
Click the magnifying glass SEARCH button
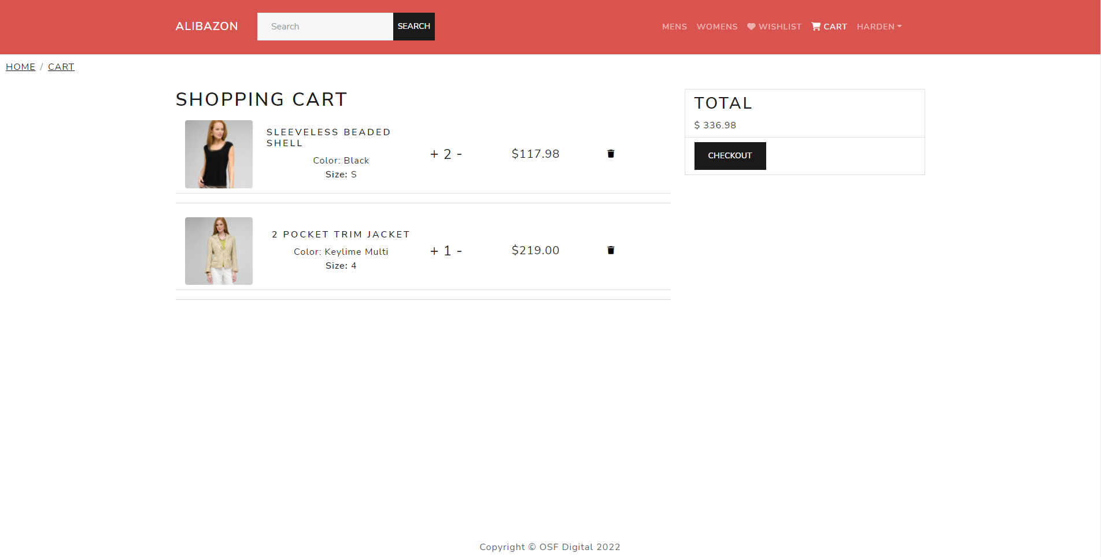click(413, 26)
